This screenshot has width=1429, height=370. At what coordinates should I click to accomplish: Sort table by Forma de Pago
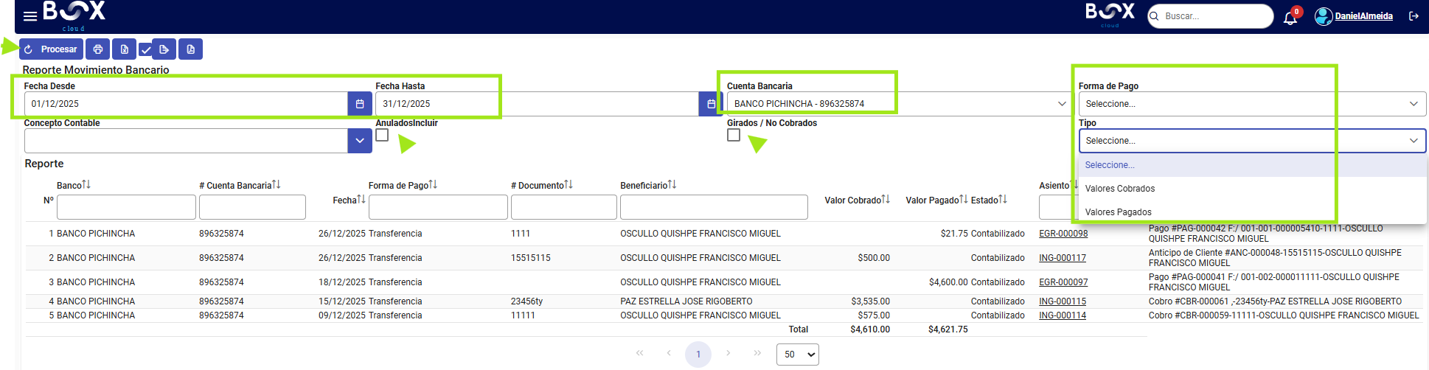tap(433, 184)
